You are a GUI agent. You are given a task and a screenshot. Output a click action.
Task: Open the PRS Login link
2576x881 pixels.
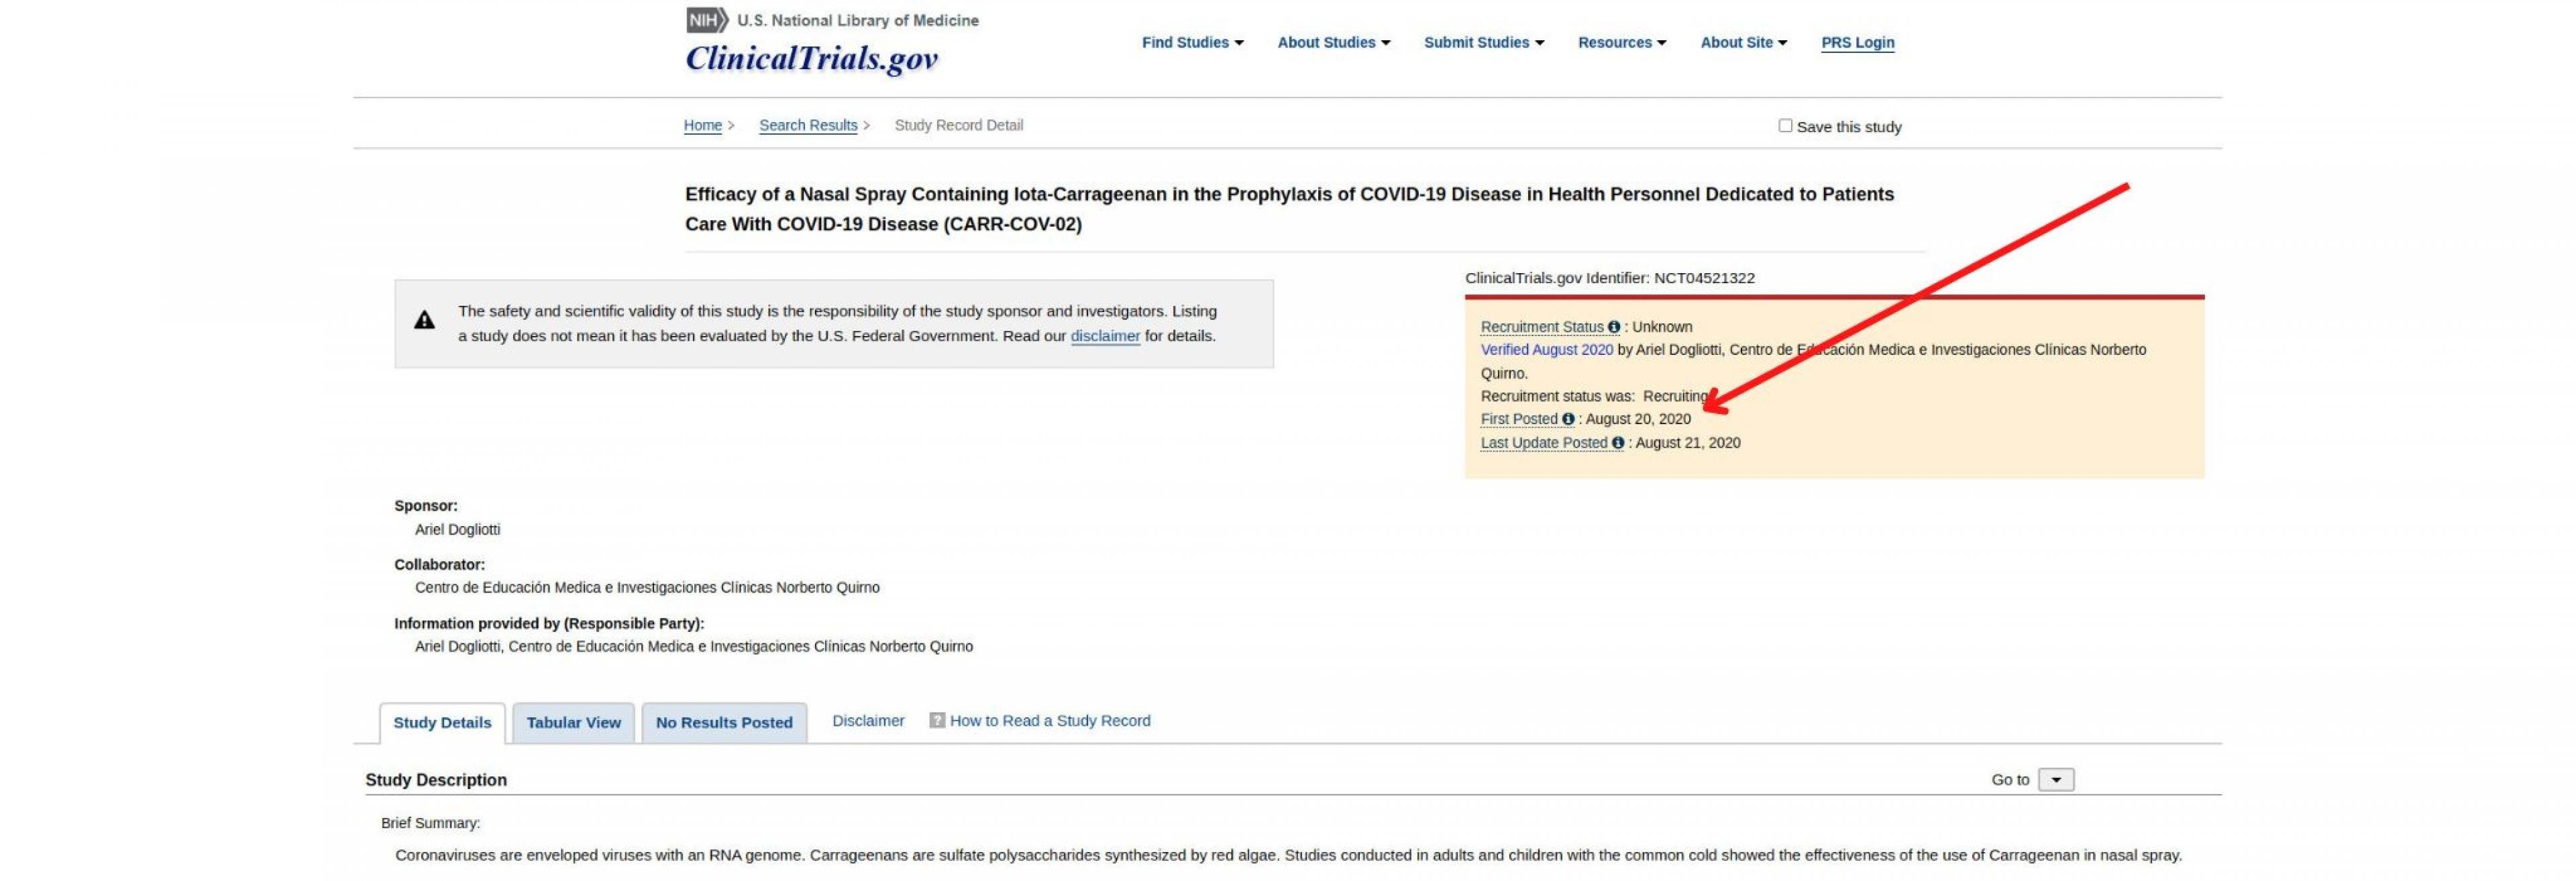(1857, 43)
